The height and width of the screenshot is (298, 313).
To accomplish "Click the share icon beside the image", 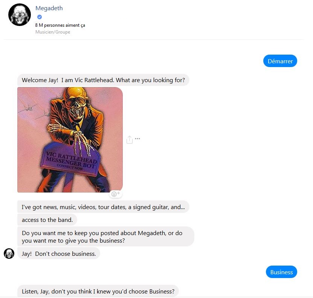I will pyautogui.click(x=129, y=139).
